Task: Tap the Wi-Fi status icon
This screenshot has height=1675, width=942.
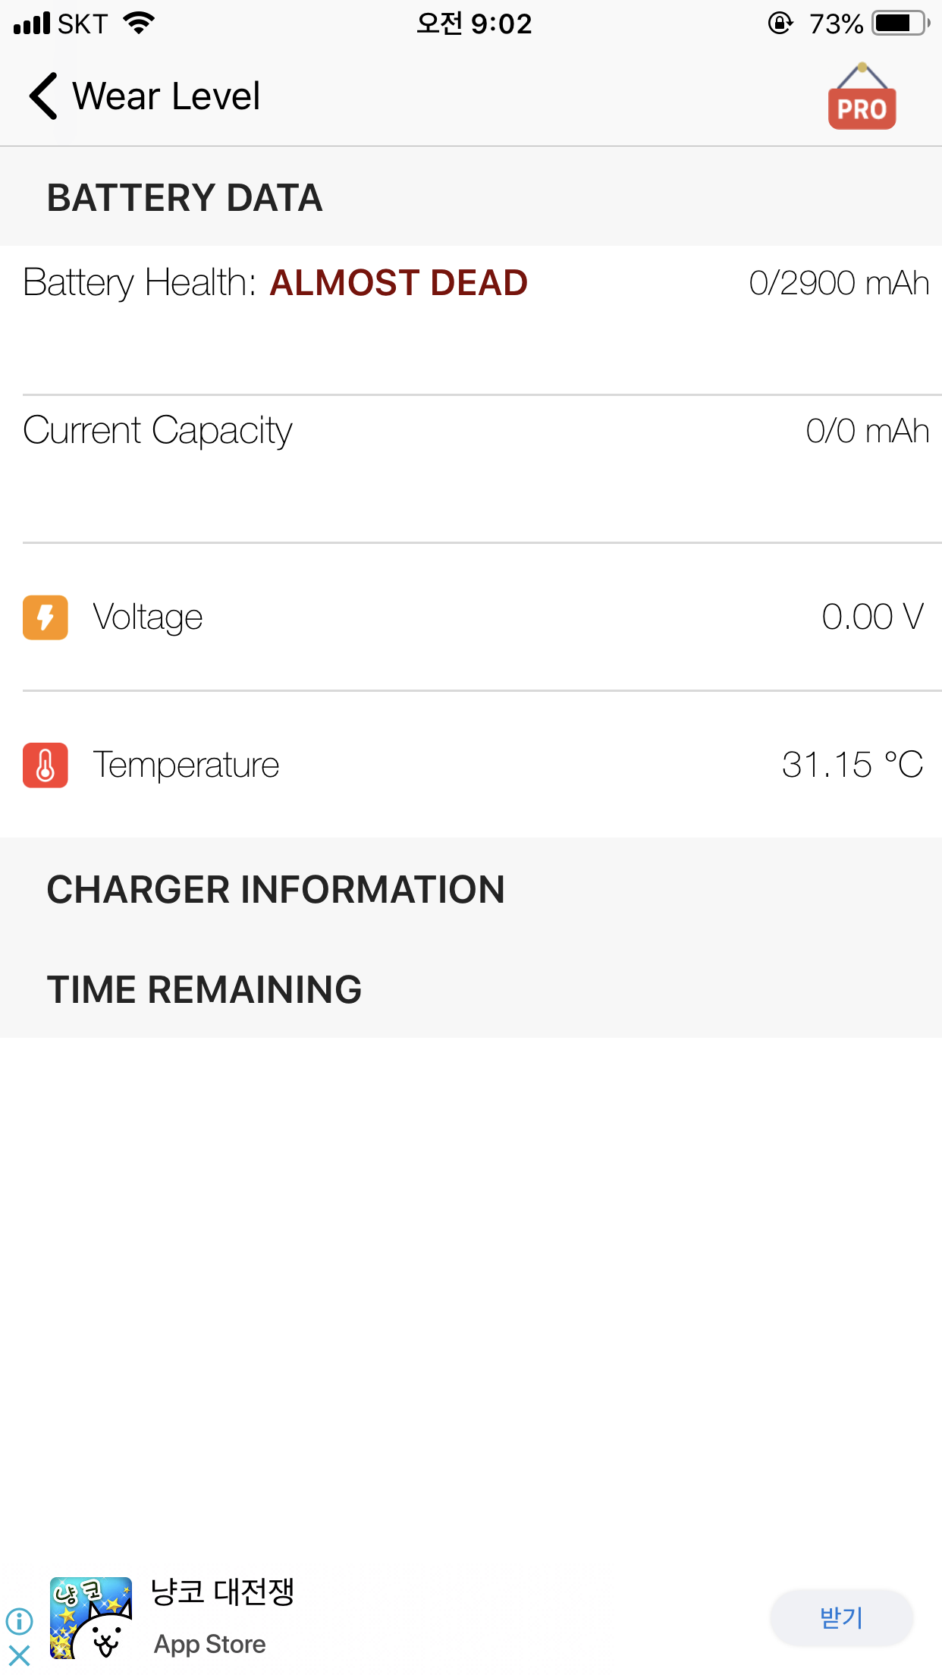Action: [x=139, y=24]
